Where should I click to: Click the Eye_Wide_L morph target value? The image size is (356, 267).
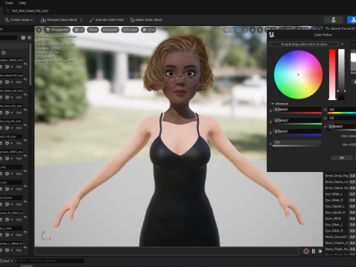click(x=352, y=194)
